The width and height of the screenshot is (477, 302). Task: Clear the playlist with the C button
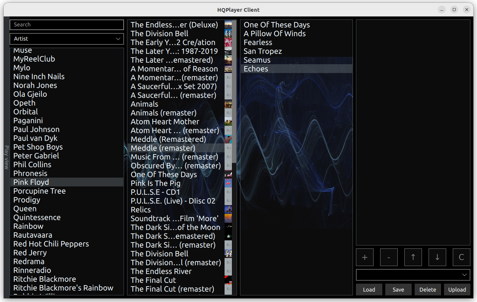[461, 257]
